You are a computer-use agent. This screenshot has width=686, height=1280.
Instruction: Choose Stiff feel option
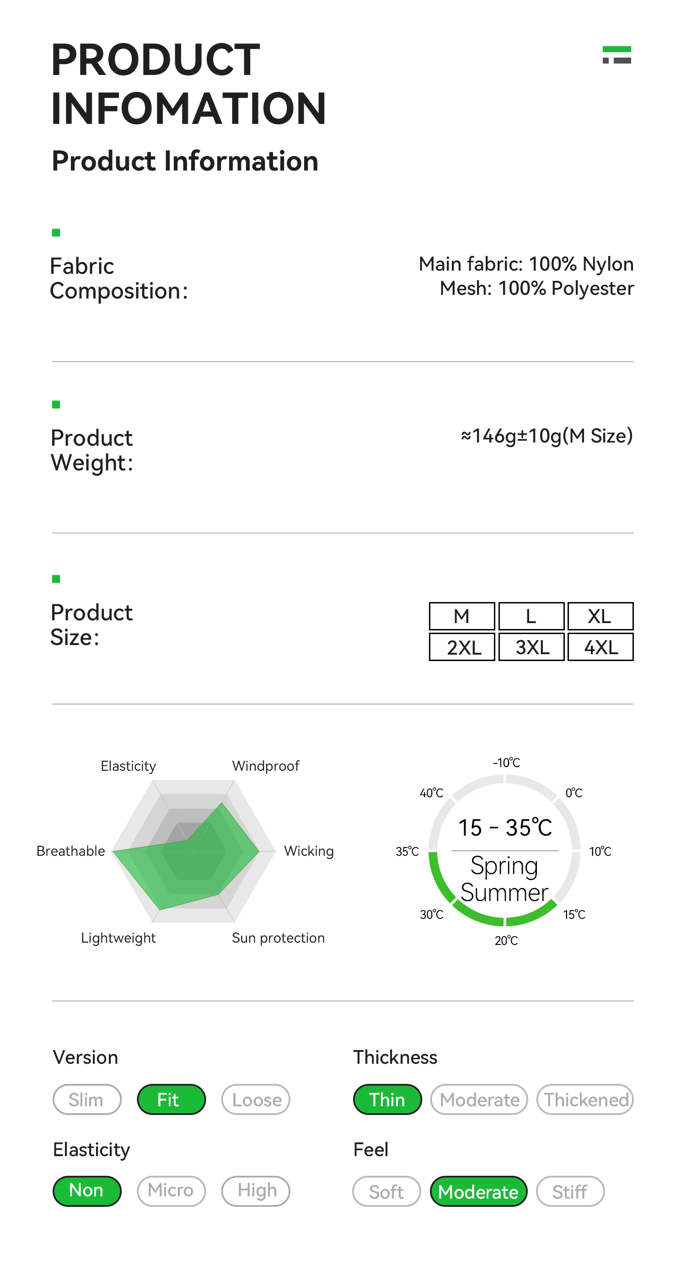570,1192
